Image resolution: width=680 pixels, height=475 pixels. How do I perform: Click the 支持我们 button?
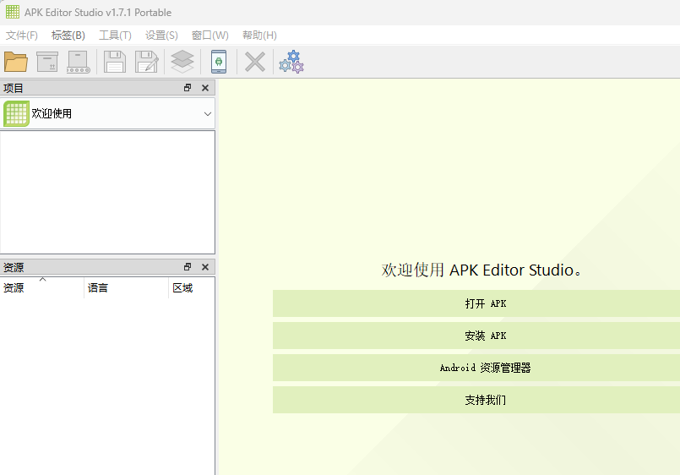click(476, 400)
